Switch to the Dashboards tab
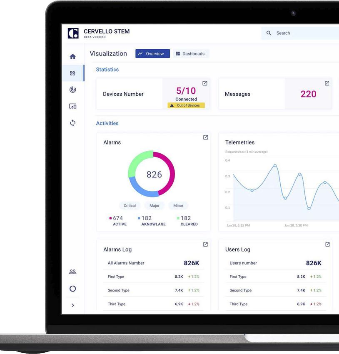This screenshot has width=339, height=354. click(191, 54)
